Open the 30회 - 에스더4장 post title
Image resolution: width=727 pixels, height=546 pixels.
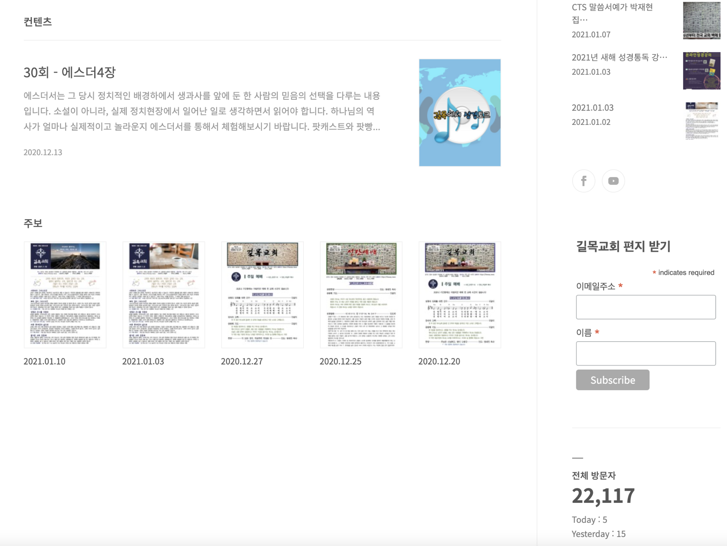click(x=69, y=72)
